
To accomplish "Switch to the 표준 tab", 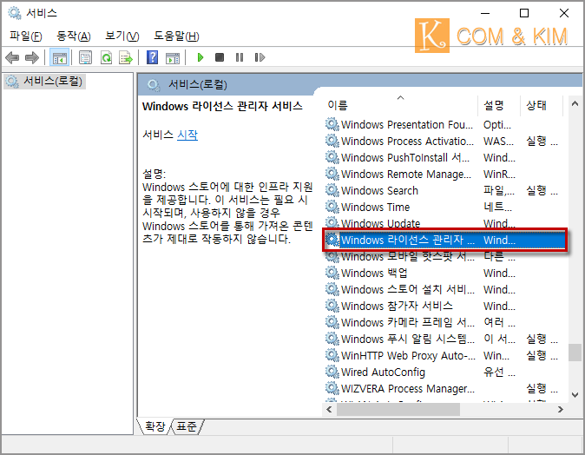I will point(186,426).
